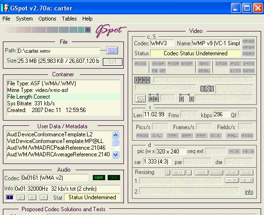Select audio stream 3 button
This screenshot has width=264, height=215.
[32, 197]
